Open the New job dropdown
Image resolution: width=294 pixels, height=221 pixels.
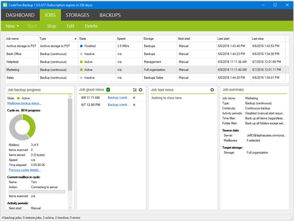coord(12,26)
